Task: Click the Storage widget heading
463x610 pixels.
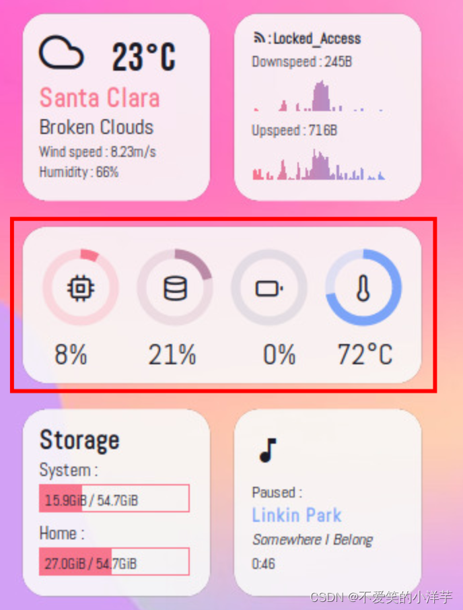Action: [x=79, y=440]
